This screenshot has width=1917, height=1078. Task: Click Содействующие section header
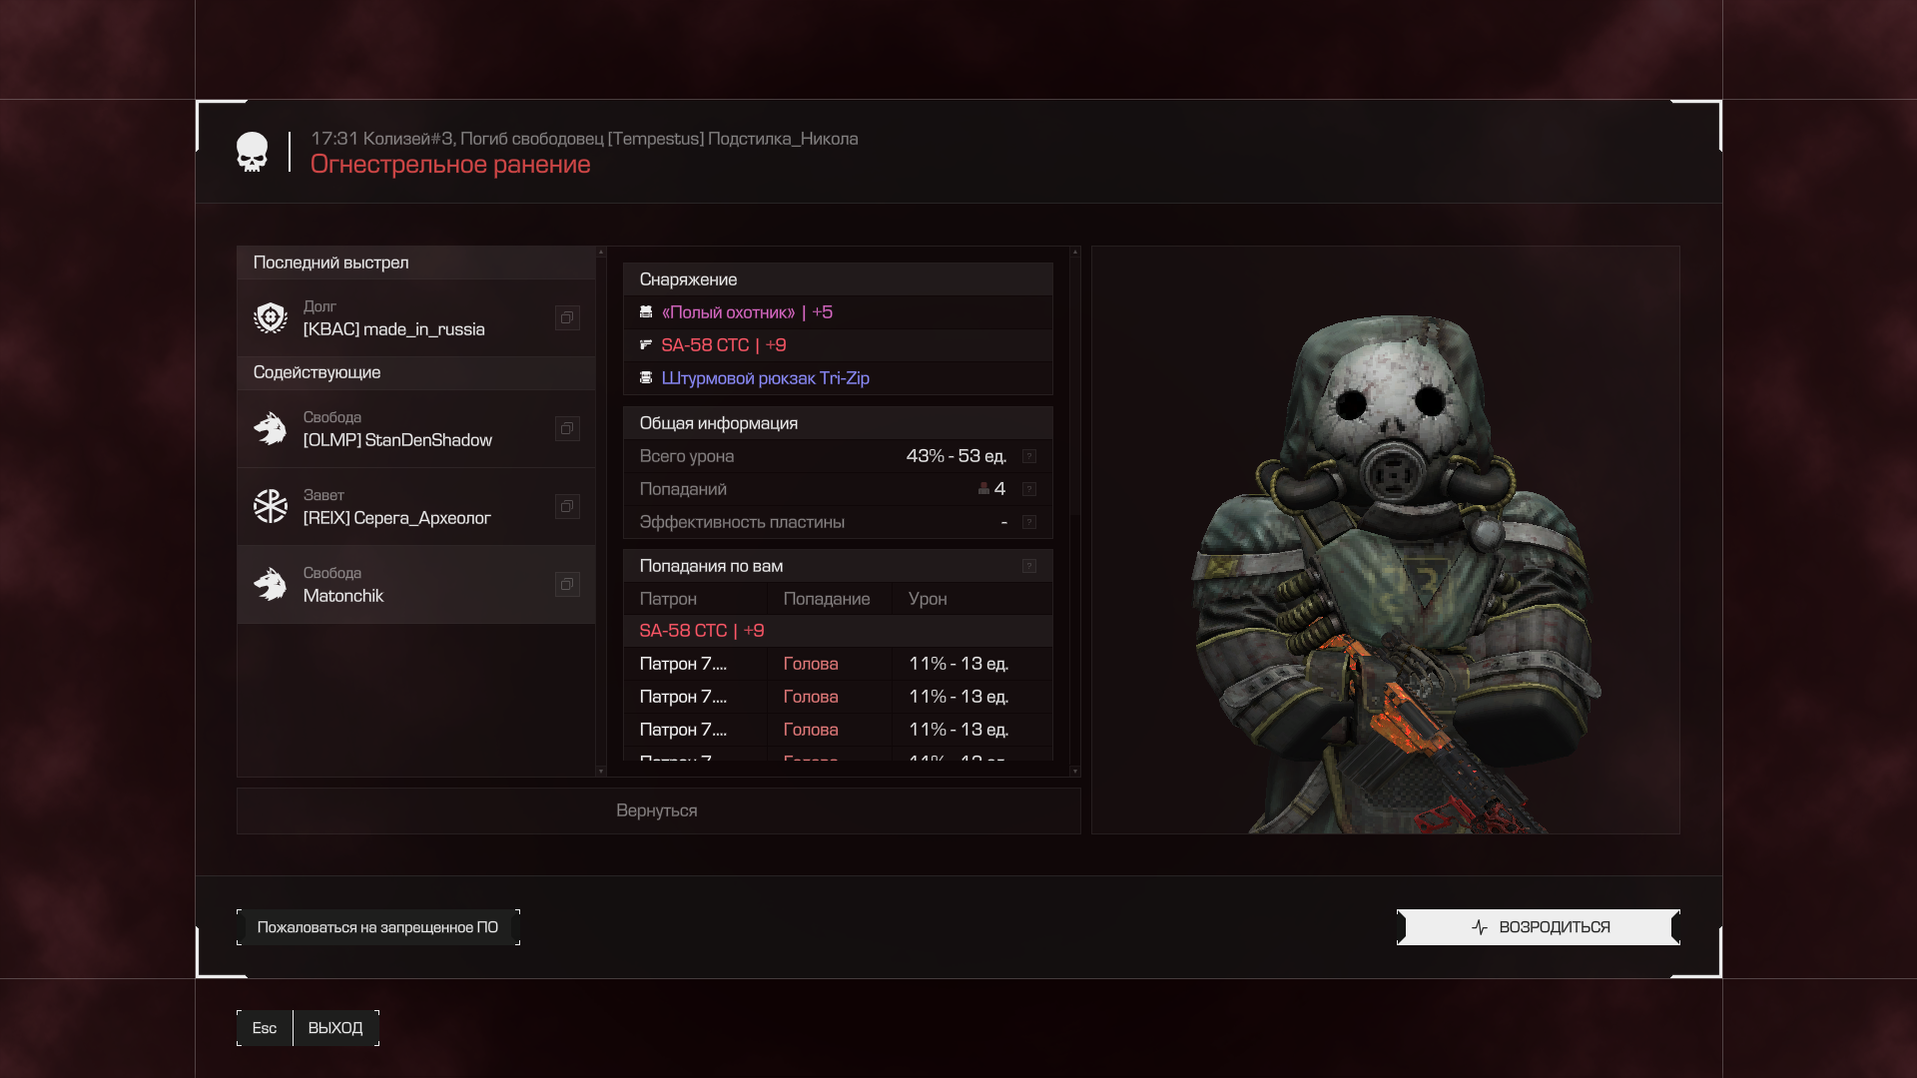pyautogui.click(x=416, y=372)
